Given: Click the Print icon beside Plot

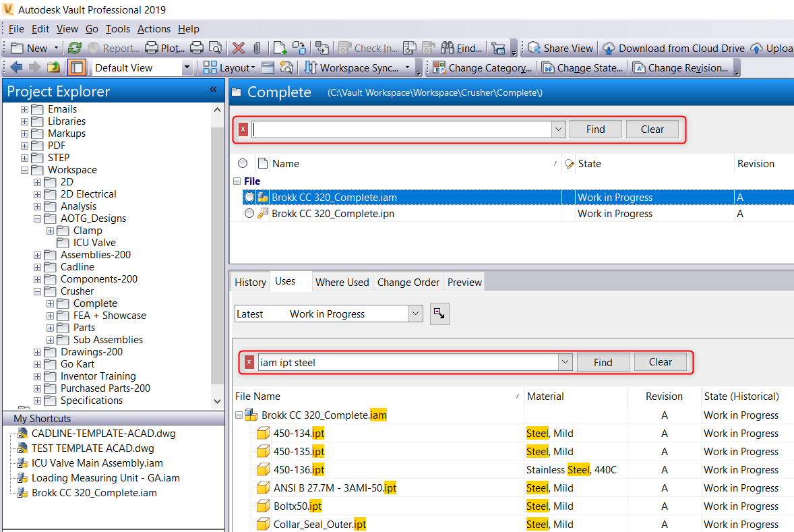Looking at the screenshot, I should [x=196, y=48].
